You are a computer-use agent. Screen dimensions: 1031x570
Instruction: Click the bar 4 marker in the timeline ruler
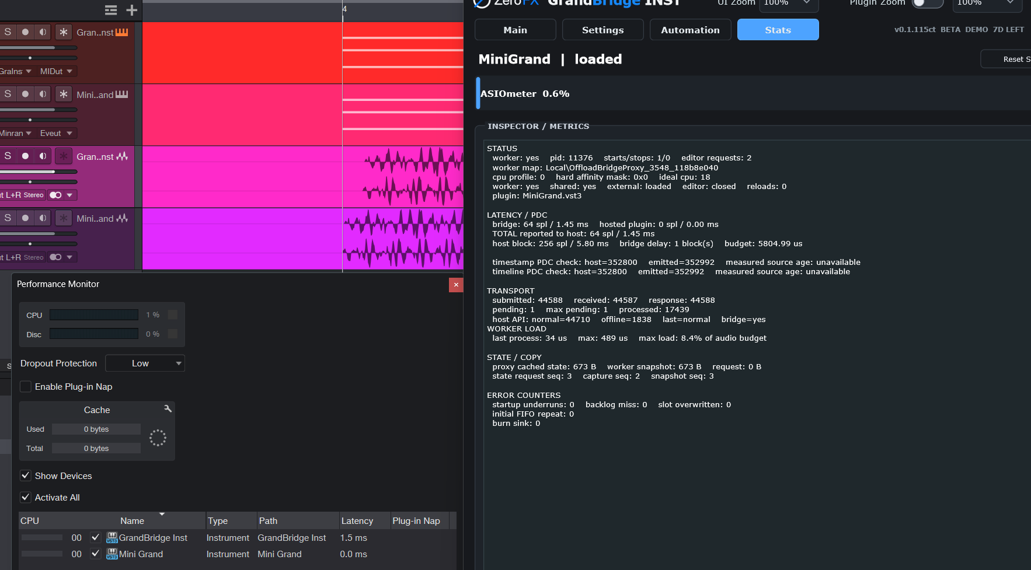click(344, 9)
